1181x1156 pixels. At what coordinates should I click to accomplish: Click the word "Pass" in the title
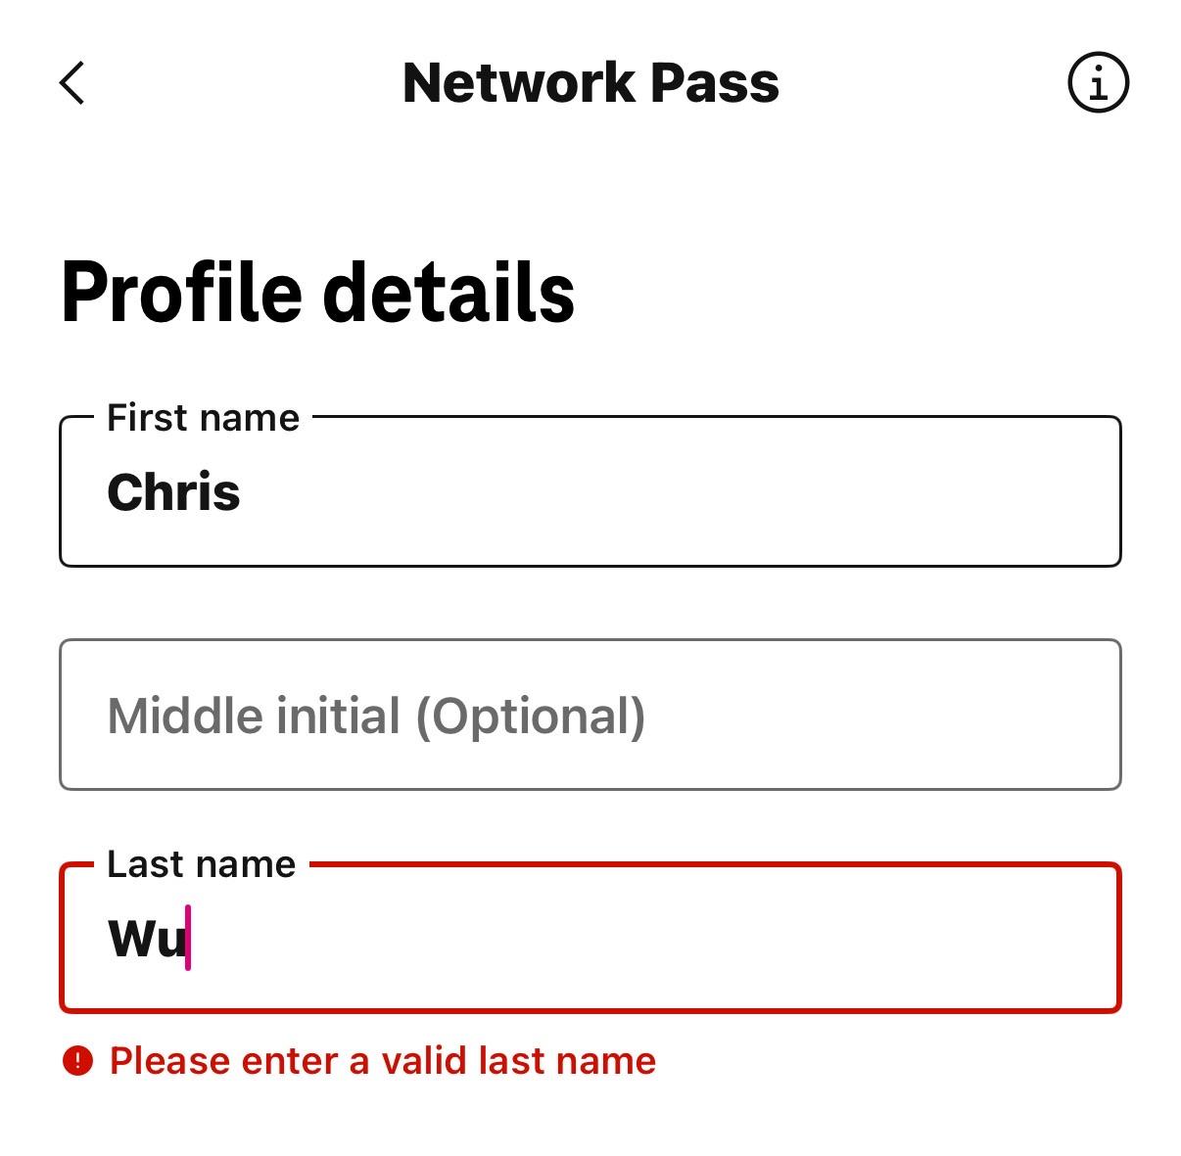click(715, 83)
